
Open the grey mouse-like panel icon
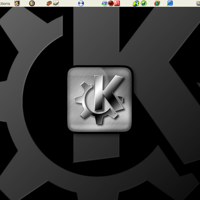[x=56, y=3]
